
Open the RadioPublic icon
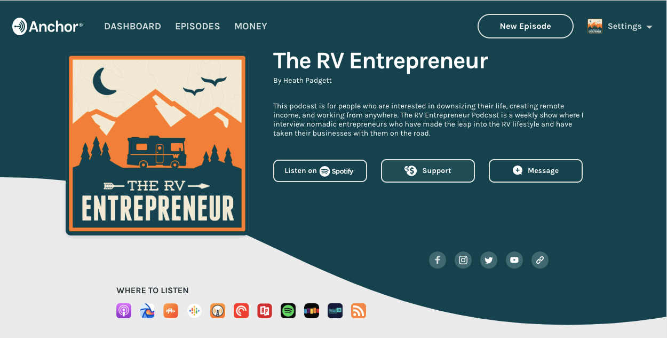click(265, 311)
